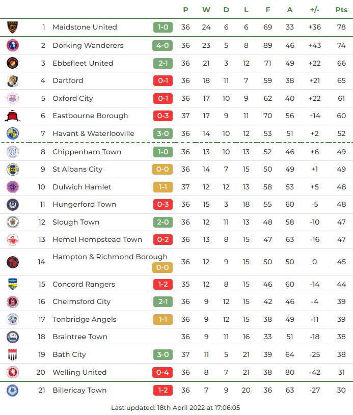Sort by the +/- goal difference header

click(x=314, y=10)
